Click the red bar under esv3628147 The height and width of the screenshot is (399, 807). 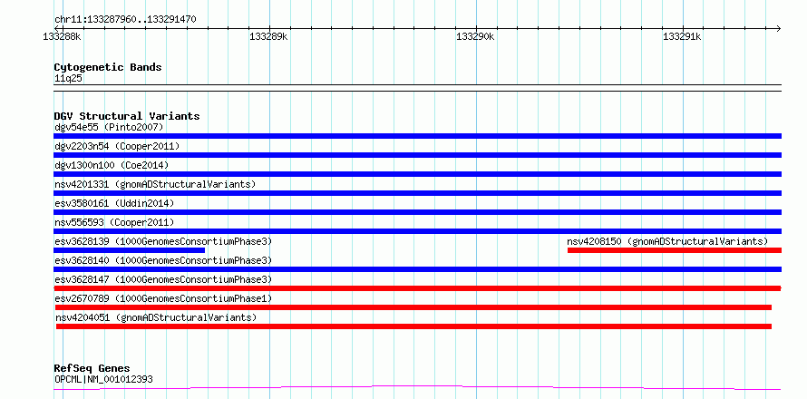tap(417, 288)
